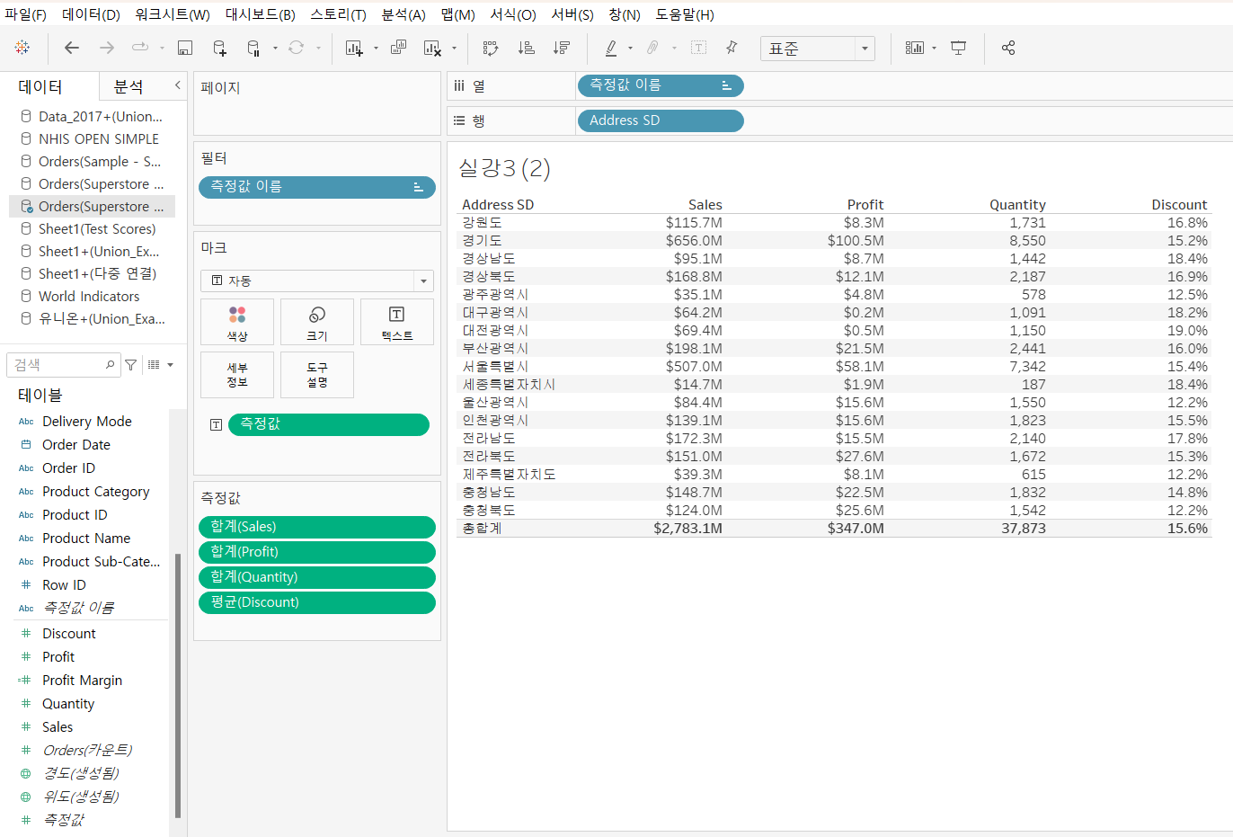Screen dimensions: 1233x837
Task: Click the Show/hide cards icon
Action: click(x=915, y=48)
